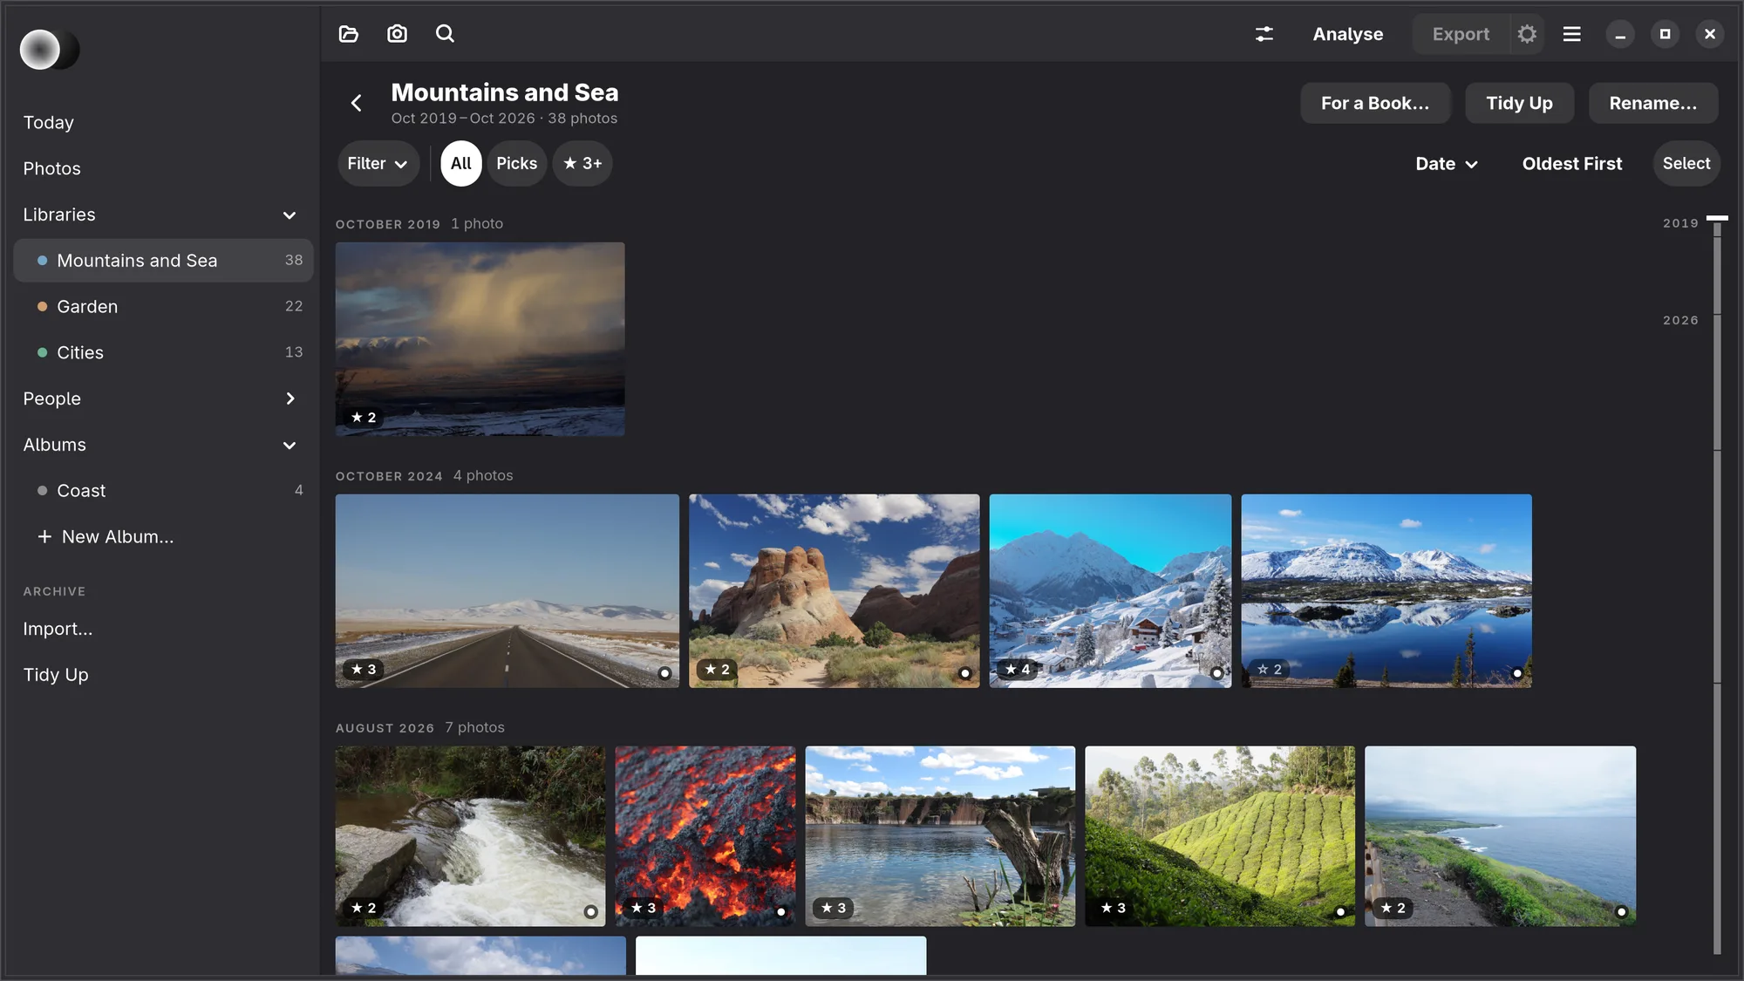This screenshot has height=981, width=1744.
Task: Open the Coast album
Action: (163, 490)
